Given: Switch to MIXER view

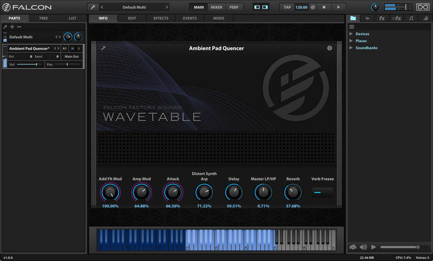Looking at the screenshot, I should 216,7.
